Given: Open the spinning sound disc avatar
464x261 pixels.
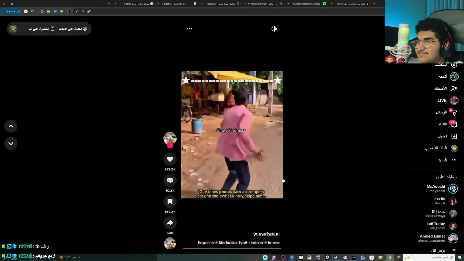Looking at the screenshot, I should pos(170,243).
